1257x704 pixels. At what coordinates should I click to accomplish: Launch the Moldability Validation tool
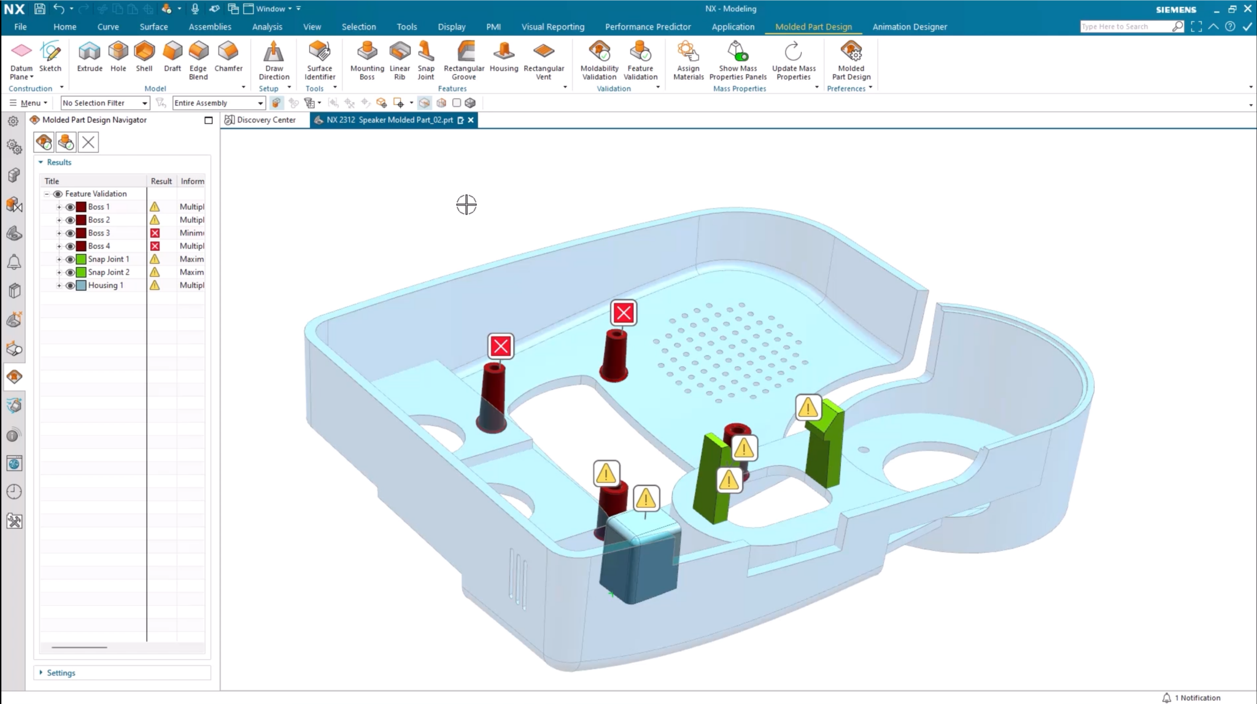coord(599,58)
